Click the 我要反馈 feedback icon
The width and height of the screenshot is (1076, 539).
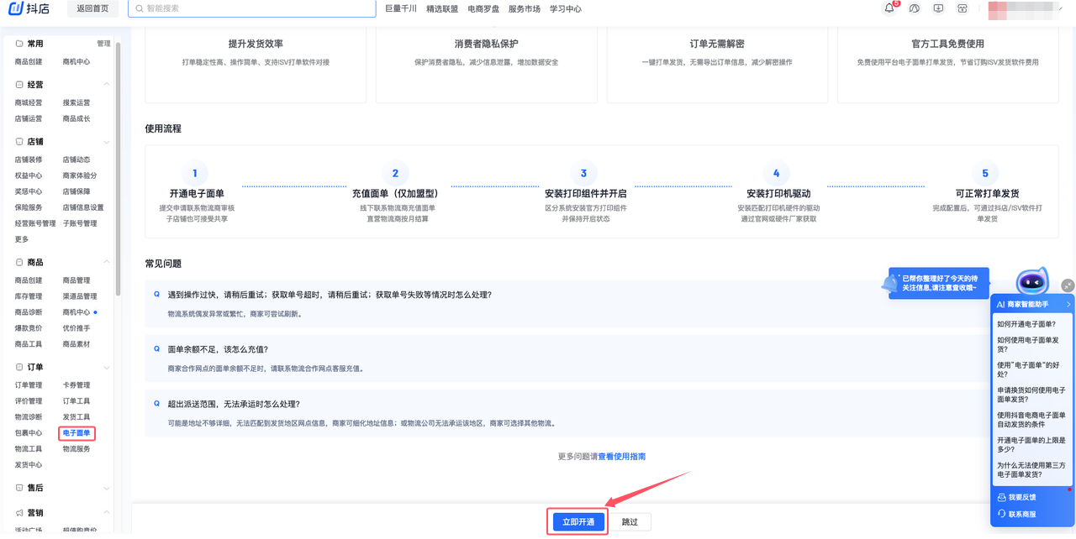point(1001,498)
